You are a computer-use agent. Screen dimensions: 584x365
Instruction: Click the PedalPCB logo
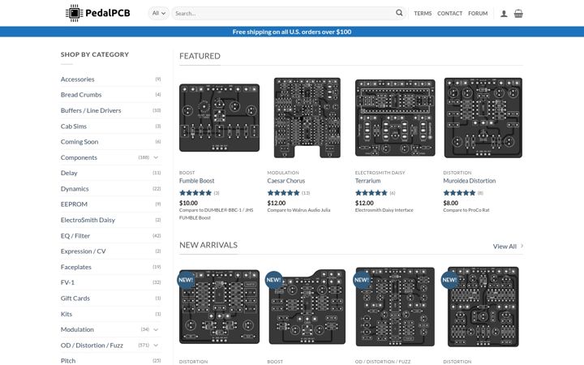click(x=98, y=13)
